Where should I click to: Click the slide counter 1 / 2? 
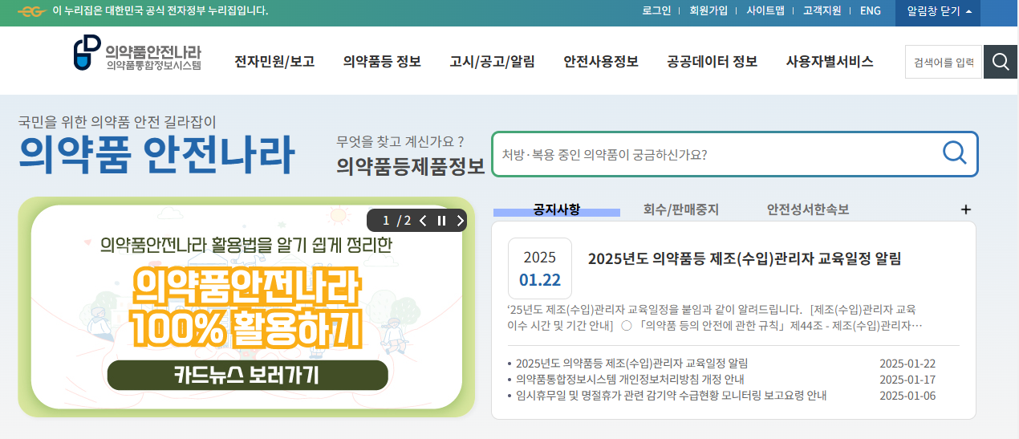tap(396, 221)
